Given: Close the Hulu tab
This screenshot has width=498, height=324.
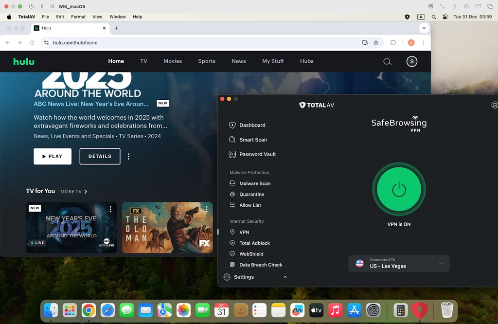Looking at the screenshot, I should [x=104, y=28].
